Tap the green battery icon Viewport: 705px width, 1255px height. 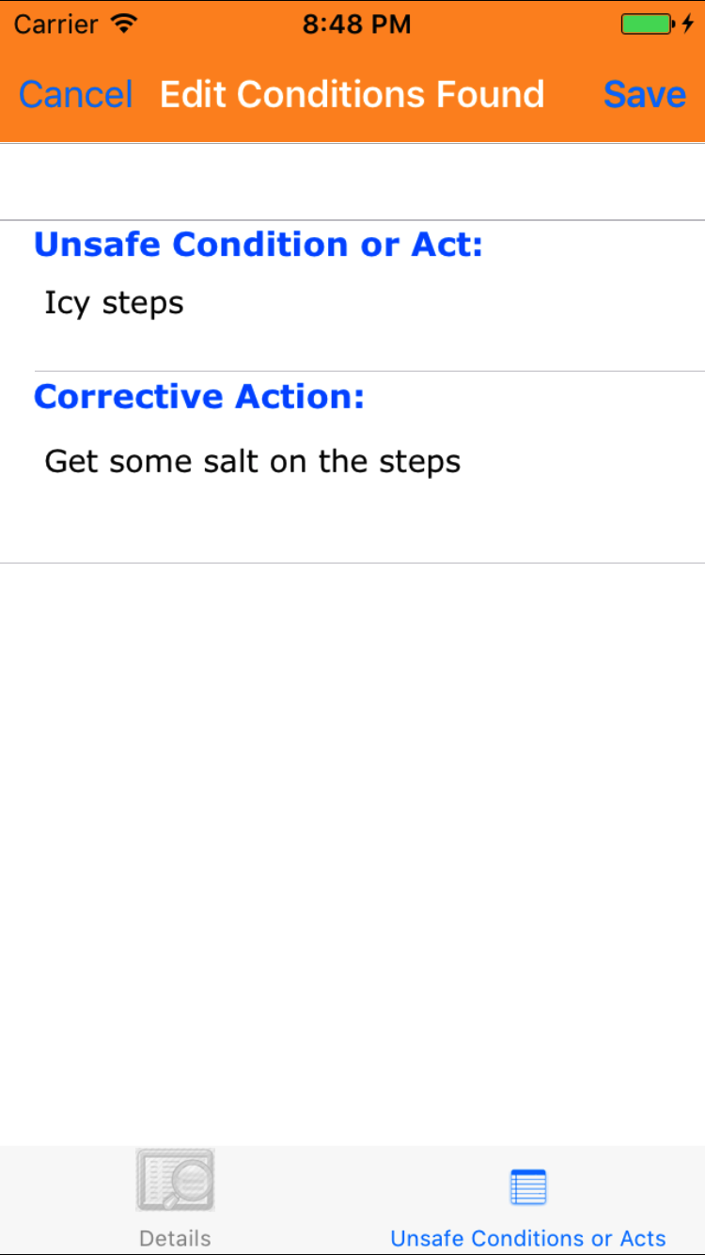click(646, 24)
